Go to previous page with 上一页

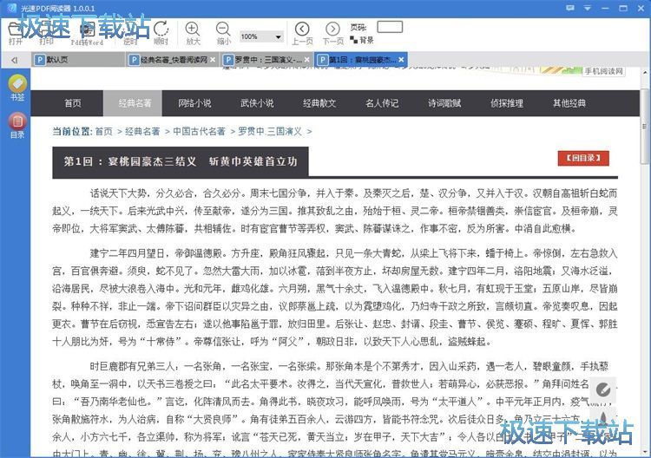click(302, 33)
